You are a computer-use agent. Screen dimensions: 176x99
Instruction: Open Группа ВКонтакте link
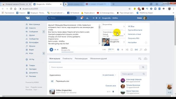pos(135,30)
